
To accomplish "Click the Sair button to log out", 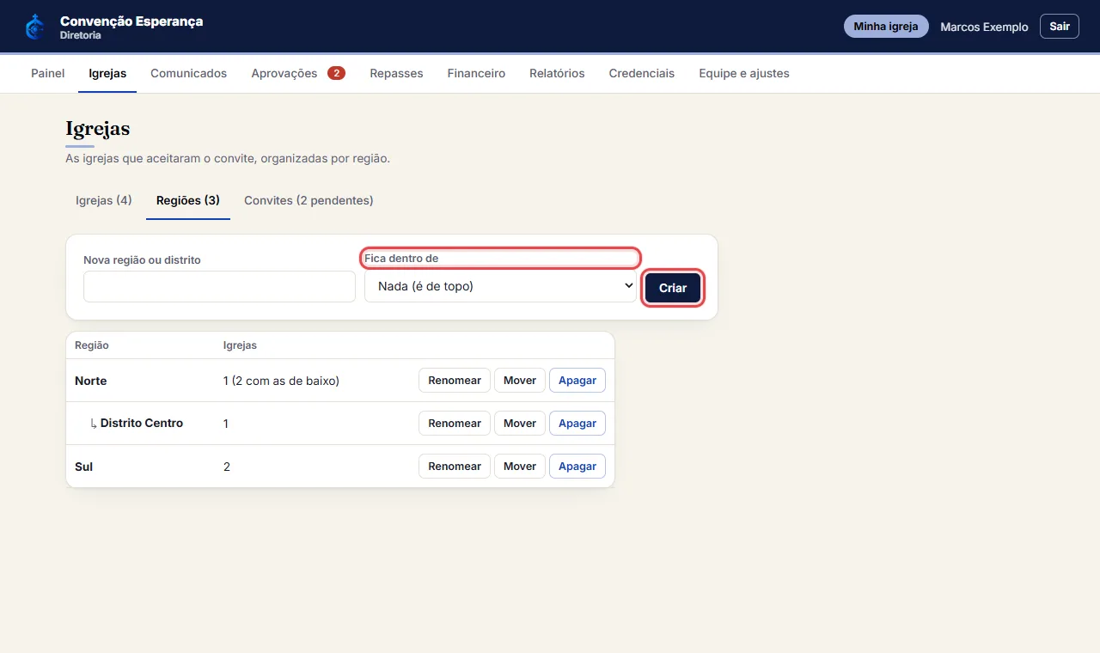I will [x=1060, y=27].
